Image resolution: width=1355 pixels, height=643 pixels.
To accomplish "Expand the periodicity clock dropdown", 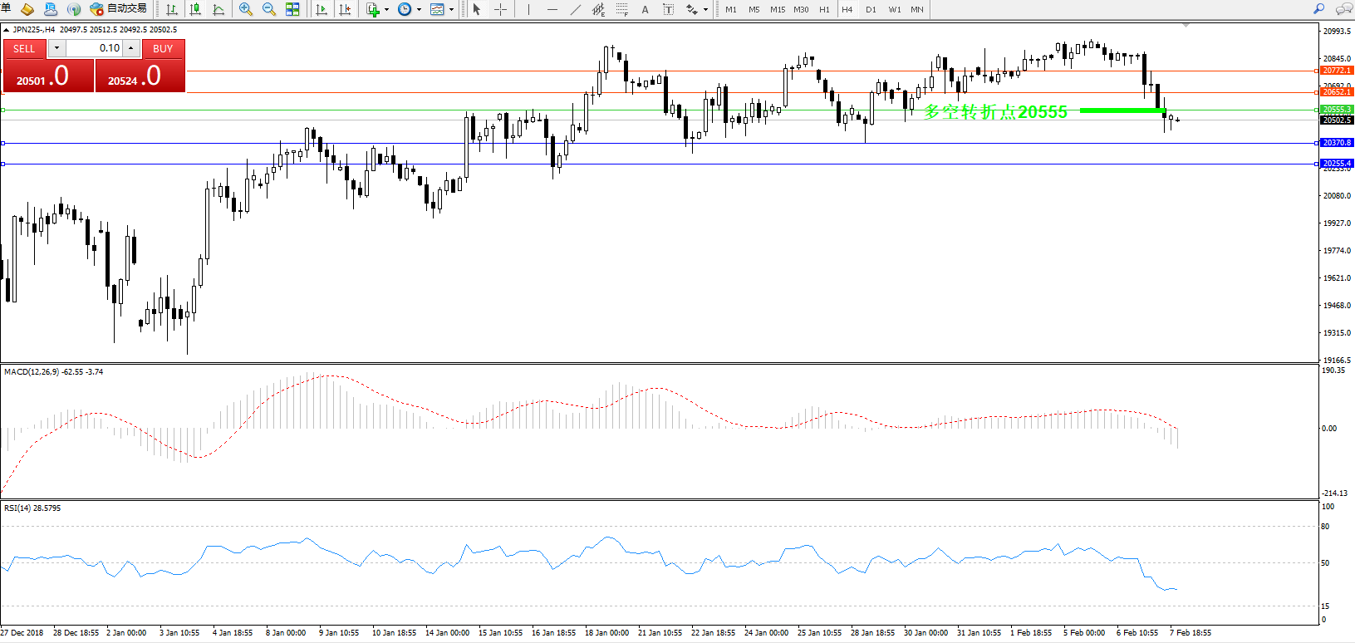I will [x=419, y=10].
